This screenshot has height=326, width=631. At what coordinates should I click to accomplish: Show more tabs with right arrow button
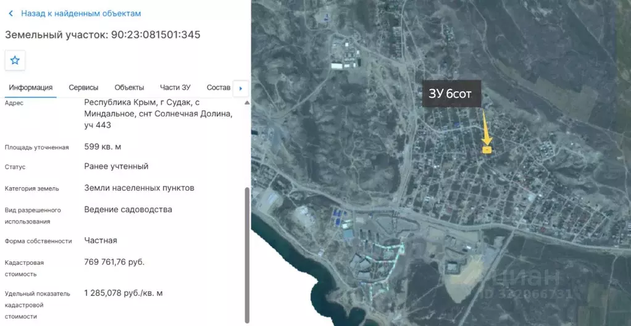(241, 88)
